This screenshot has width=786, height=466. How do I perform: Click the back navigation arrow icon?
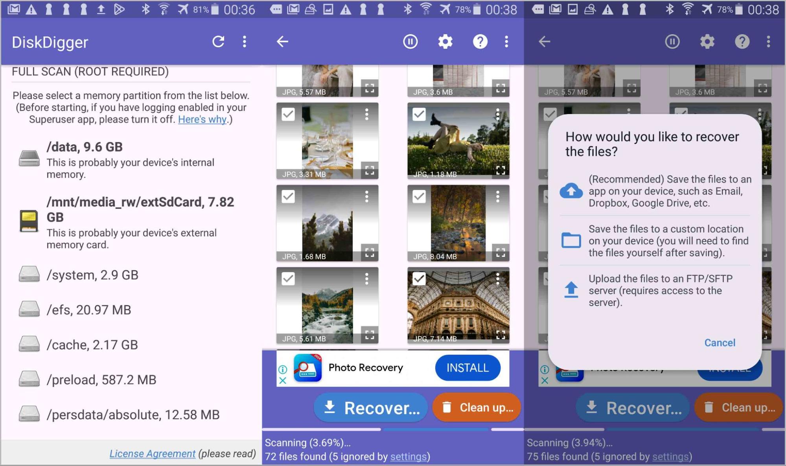coord(282,42)
